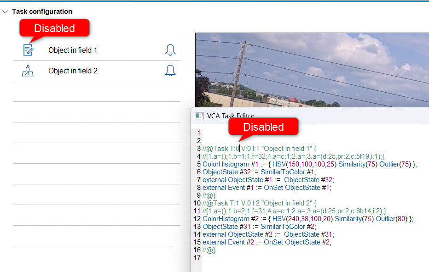Click the external Event #2 OnSet line
The height and width of the screenshot is (272, 429).
click(267, 242)
